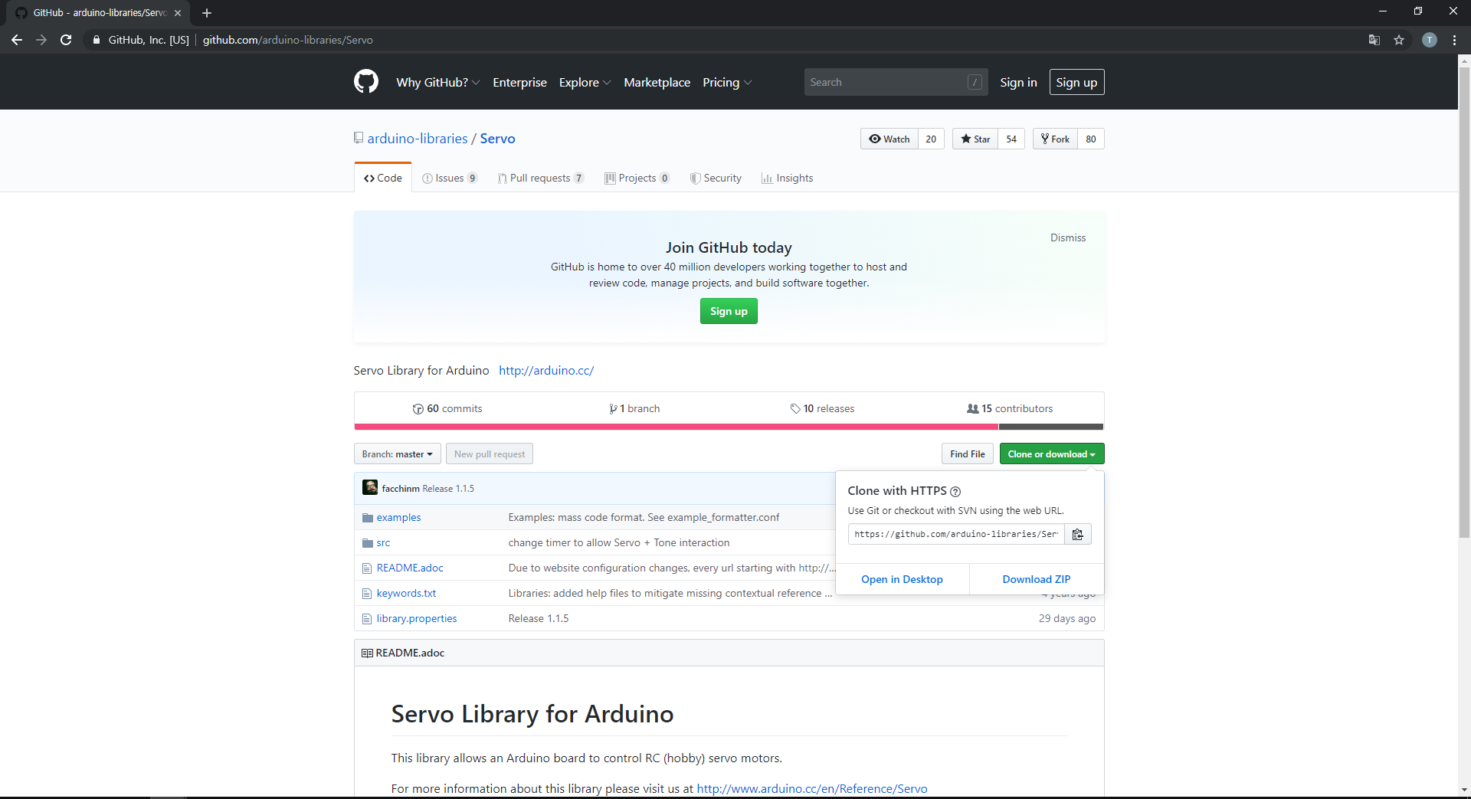Dismiss the Join GitHub today banner

1068,237
